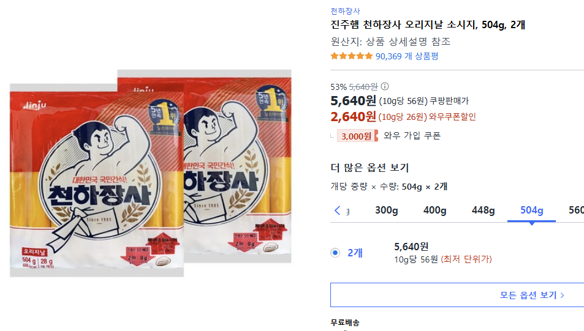Click the five-star rating icons

click(351, 56)
